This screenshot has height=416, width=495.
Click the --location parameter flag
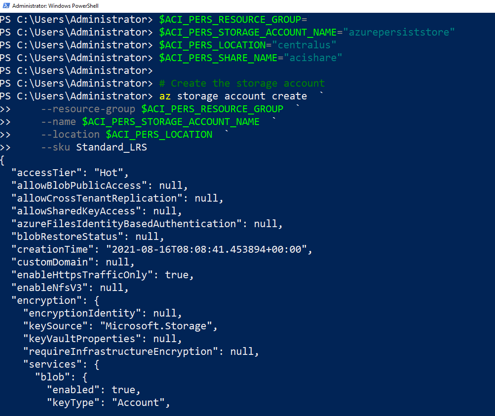(x=70, y=135)
